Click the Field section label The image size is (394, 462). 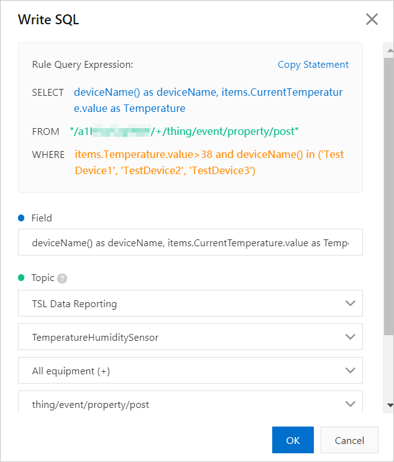[42, 218]
